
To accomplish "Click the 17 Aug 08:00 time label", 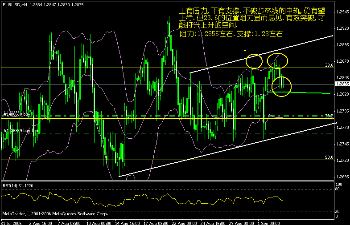I will (156, 223).
